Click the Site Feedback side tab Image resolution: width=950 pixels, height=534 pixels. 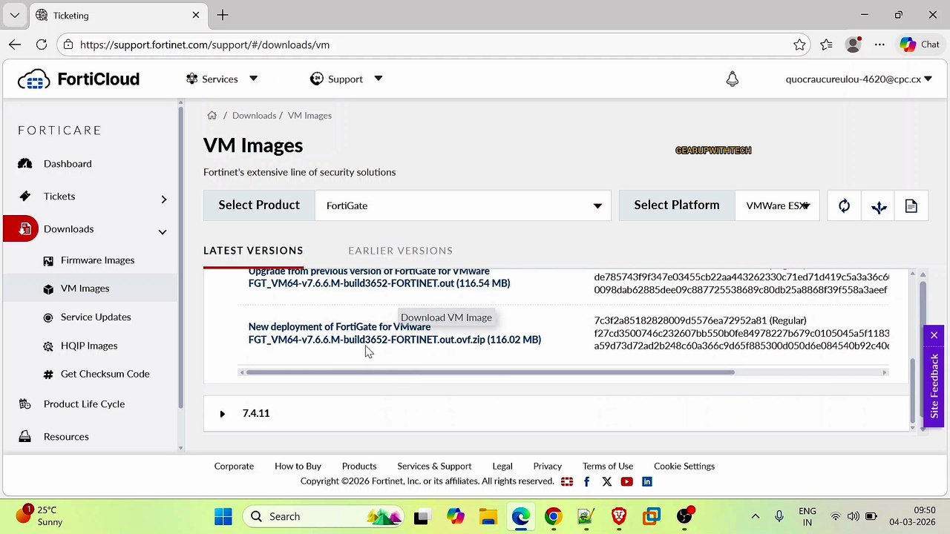pyautogui.click(x=934, y=386)
